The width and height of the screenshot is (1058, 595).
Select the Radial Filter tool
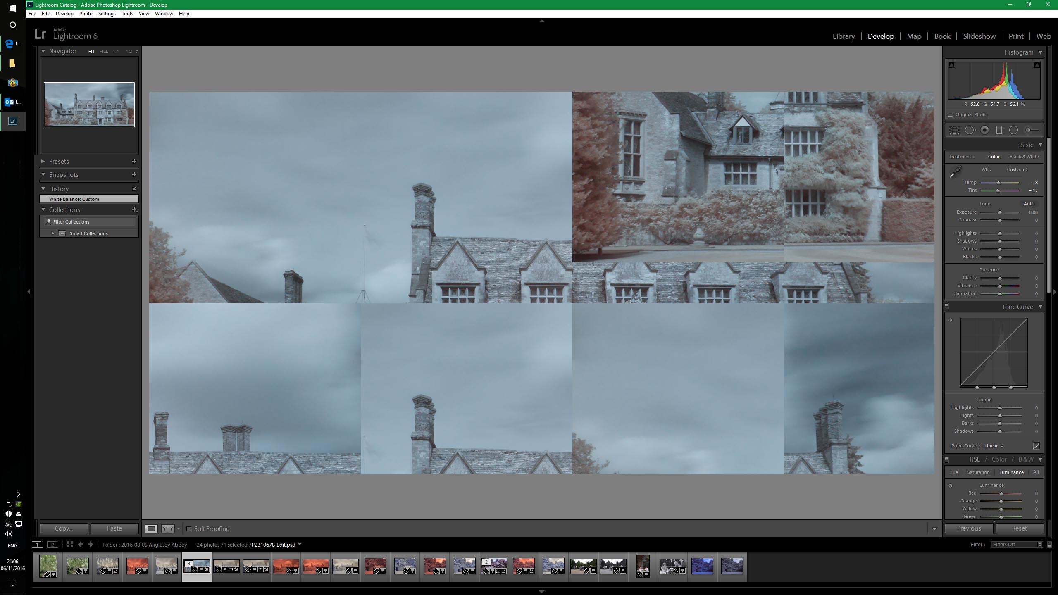(1013, 130)
